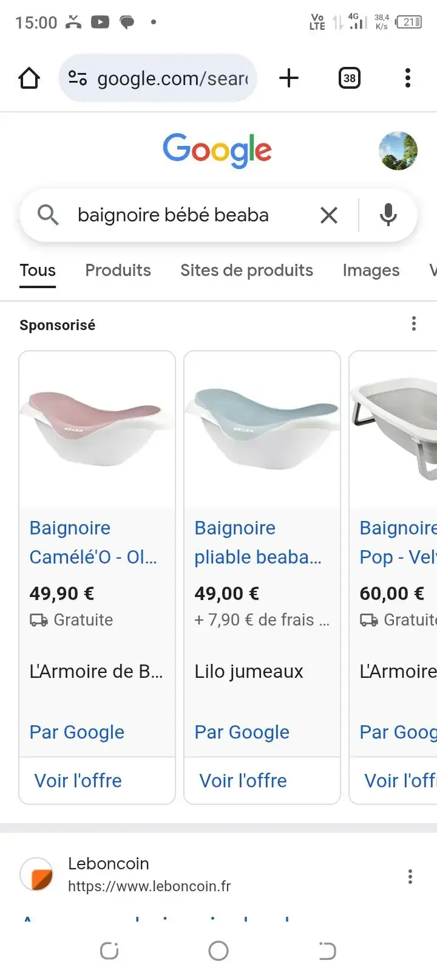Switch to the Produits tab
The width and height of the screenshot is (437, 980).
[118, 271]
